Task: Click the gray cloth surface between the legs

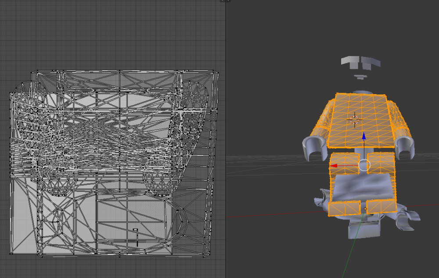Action: 362,187
